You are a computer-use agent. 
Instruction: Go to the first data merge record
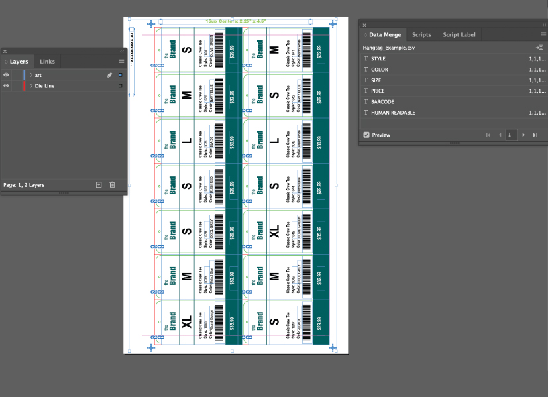point(488,135)
